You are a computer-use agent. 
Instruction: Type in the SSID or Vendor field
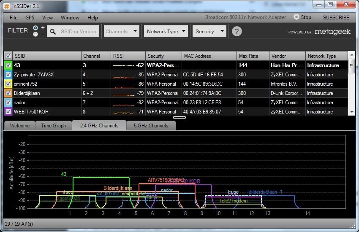(78, 32)
